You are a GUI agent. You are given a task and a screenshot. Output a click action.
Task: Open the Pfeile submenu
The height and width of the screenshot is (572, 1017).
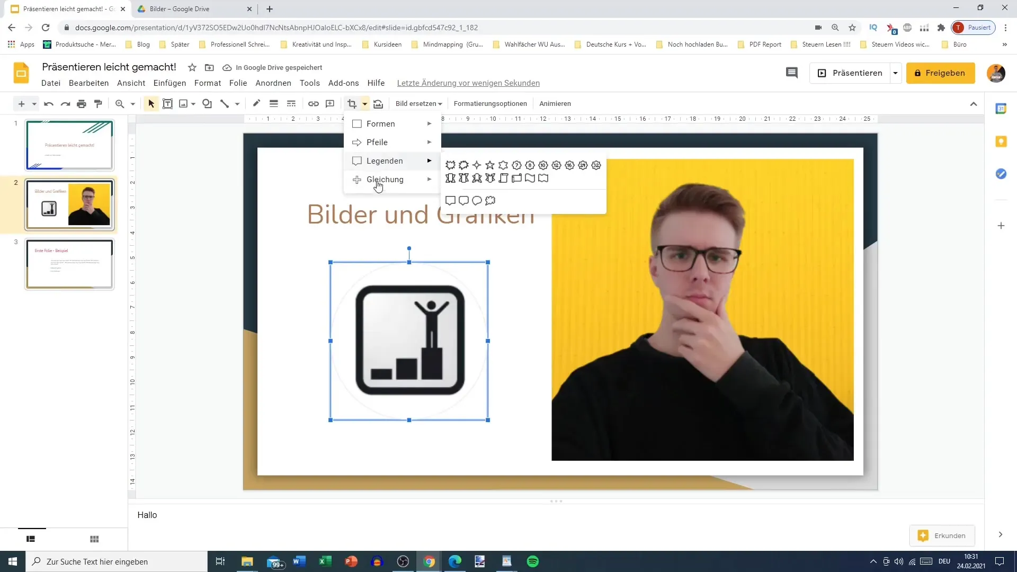(x=392, y=142)
